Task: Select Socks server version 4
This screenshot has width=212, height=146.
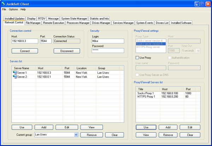Action: [x=151, y=41]
